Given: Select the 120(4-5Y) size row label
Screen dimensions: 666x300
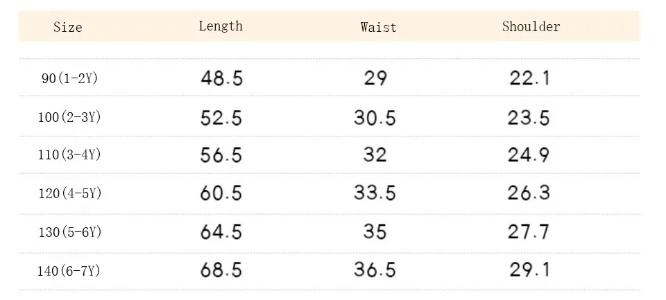Looking at the screenshot, I should point(69,193).
